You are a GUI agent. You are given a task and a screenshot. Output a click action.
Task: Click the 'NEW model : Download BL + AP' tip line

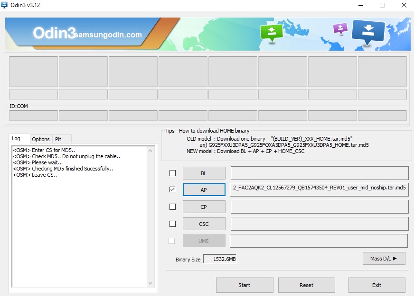click(245, 151)
